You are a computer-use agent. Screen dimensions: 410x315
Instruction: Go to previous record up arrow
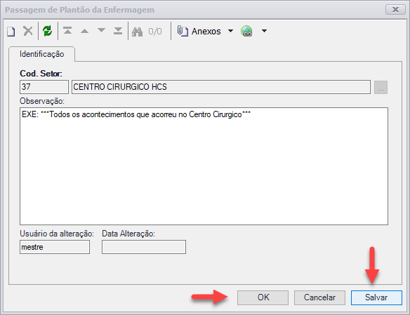pos(84,31)
